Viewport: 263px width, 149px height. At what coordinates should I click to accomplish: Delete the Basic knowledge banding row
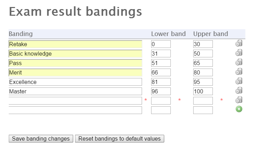coord(239,53)
